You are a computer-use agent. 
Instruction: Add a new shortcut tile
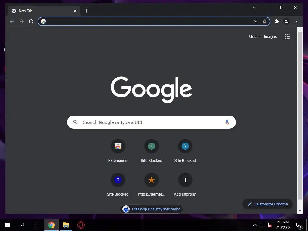[x=185, y=184]
